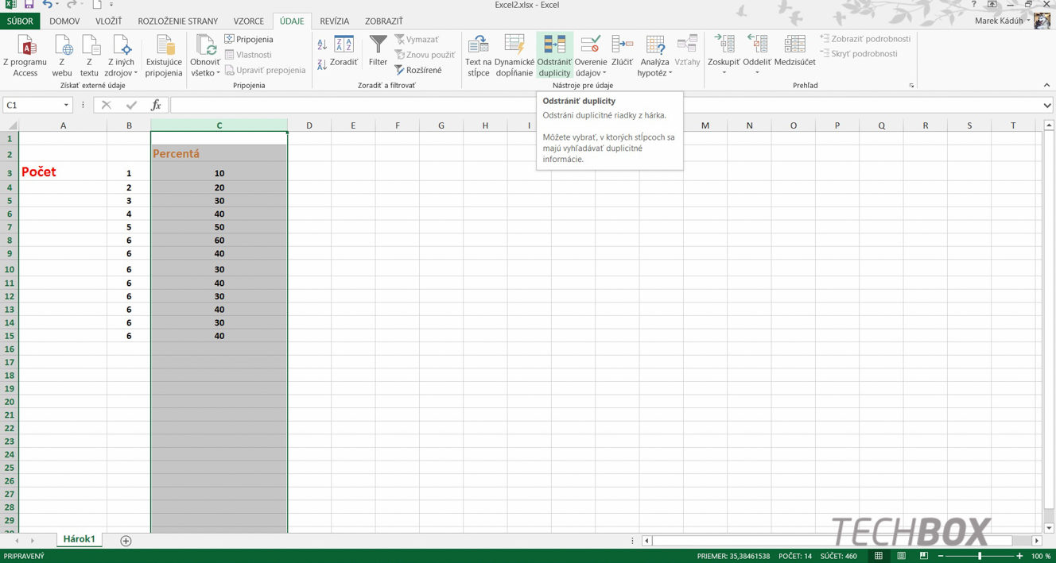Switch to REVÍZIA tab

335,21
